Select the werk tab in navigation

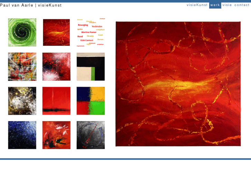coord(215,5)
